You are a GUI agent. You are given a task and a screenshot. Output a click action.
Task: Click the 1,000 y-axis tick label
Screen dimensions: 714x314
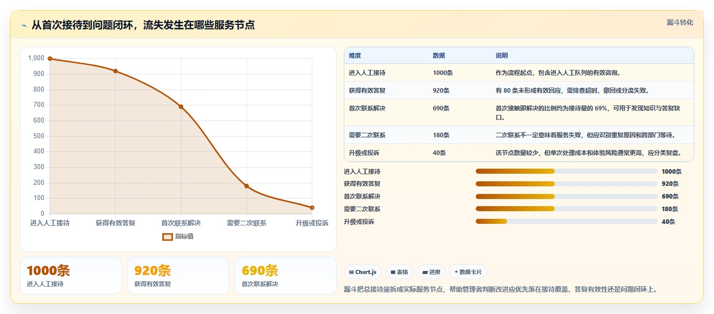click(x=36, y=58)
